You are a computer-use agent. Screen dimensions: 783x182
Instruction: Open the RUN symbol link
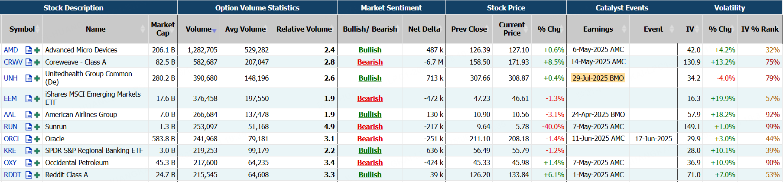point(10,127)
